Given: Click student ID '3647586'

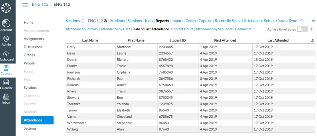Looking at the screenshot, I should [166, 78].
